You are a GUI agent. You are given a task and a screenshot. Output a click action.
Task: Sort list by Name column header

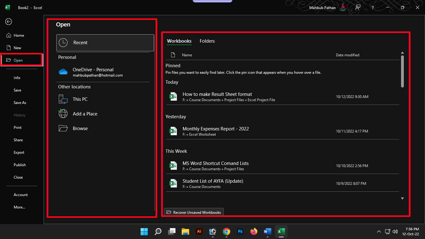pos(187,55)
